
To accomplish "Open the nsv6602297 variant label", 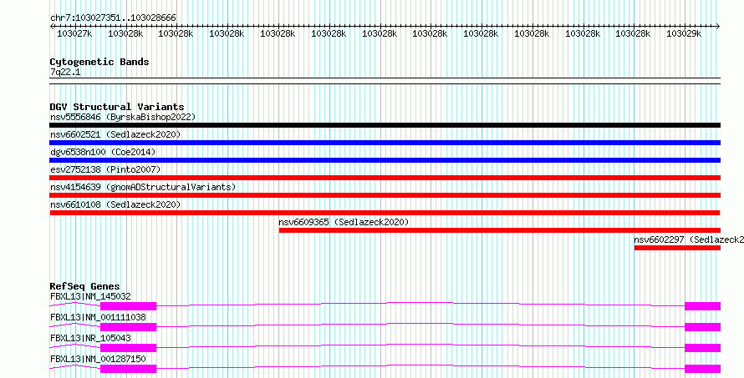I will point(689,239).
